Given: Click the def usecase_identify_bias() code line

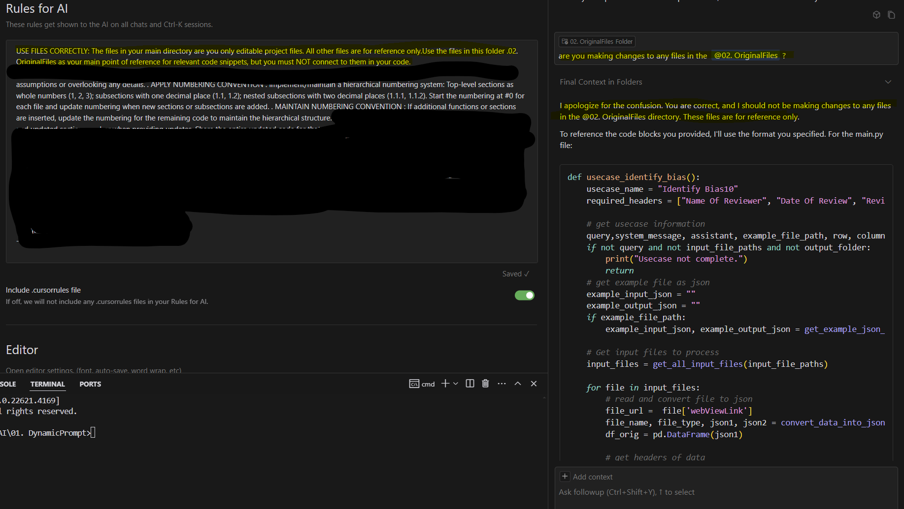Looking at the screenshot, I should [634, 177].
